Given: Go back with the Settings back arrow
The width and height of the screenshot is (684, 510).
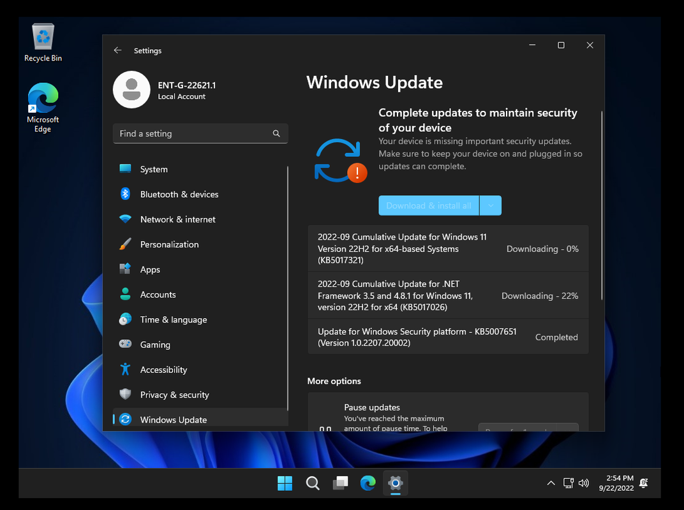Looking at the screenshot, I should [117, 50].
